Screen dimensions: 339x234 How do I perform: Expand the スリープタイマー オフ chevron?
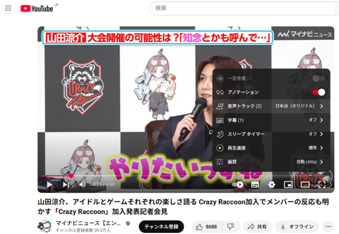click(x=322, y=134)
